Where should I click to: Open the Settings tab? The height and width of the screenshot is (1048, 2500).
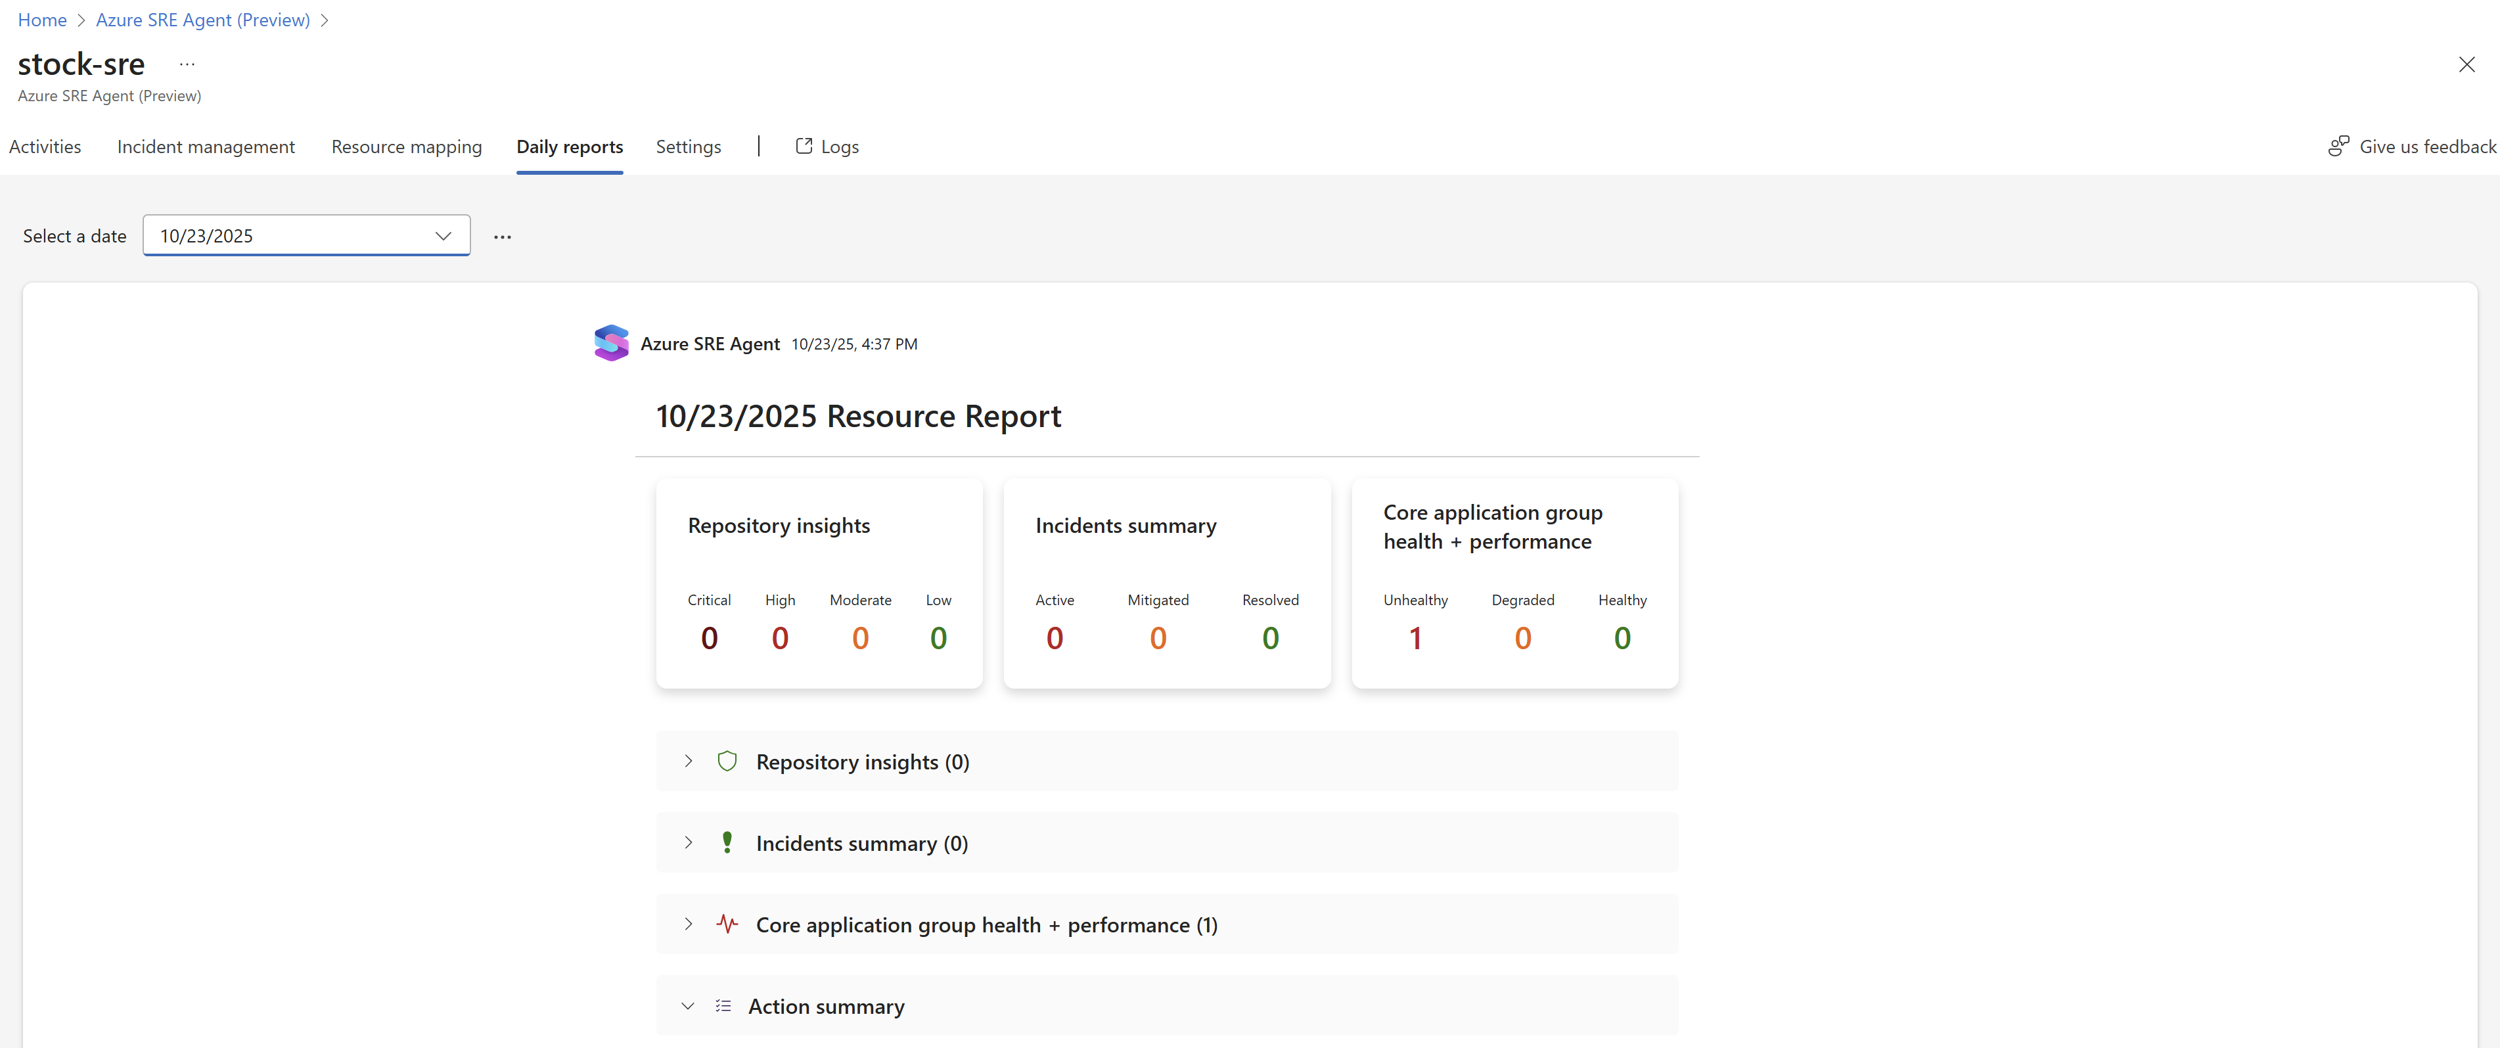688,147
